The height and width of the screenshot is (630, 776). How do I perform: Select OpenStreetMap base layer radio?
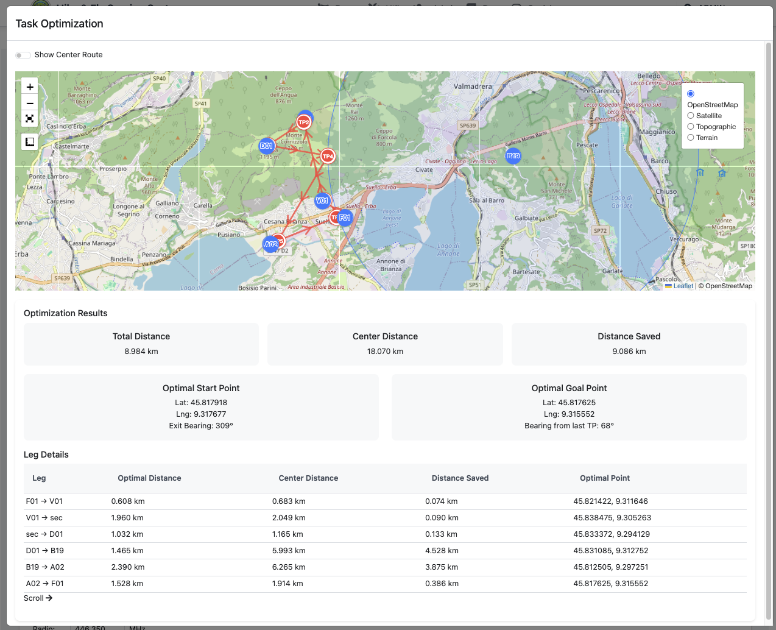pos(691,94)
